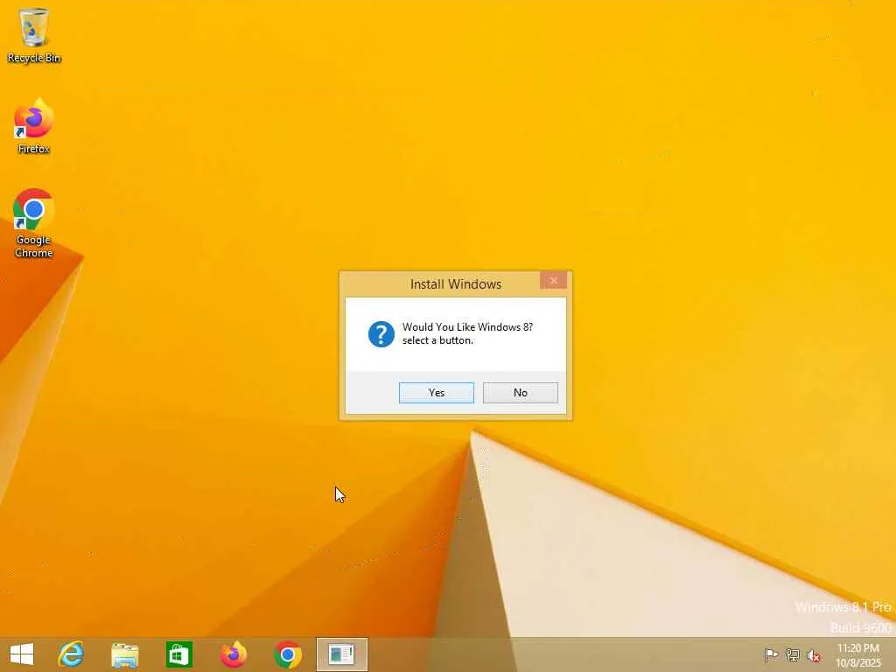Open the clock showing 11:20 PM
Screen dimensions: 896x672
coord(858,654)
